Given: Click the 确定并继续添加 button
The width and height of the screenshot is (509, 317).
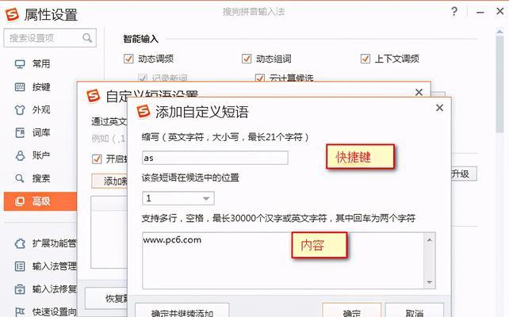Looking at the screenshot, I should (182, 311).
